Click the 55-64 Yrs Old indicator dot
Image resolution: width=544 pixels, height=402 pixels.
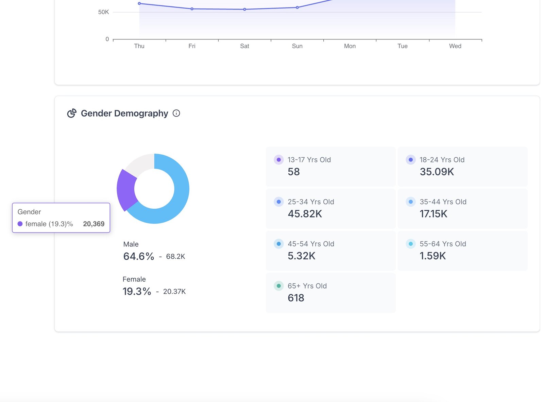click(x=411, y=244)
